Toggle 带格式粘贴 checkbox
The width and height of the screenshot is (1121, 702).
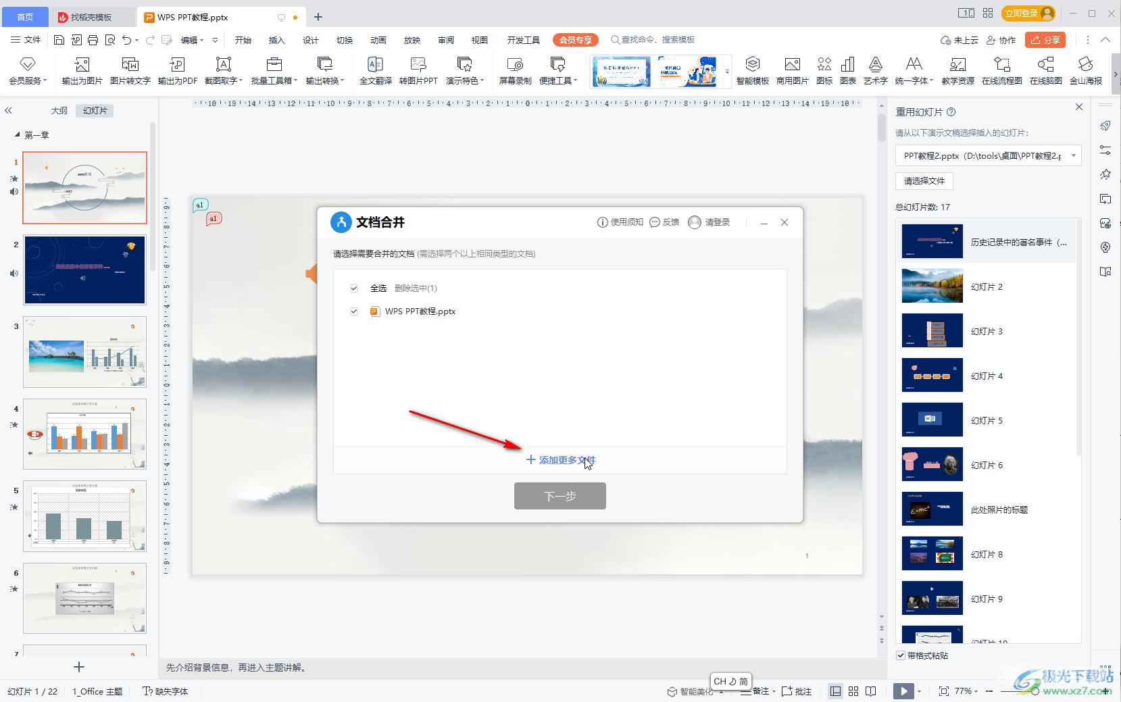pos(901,655)
